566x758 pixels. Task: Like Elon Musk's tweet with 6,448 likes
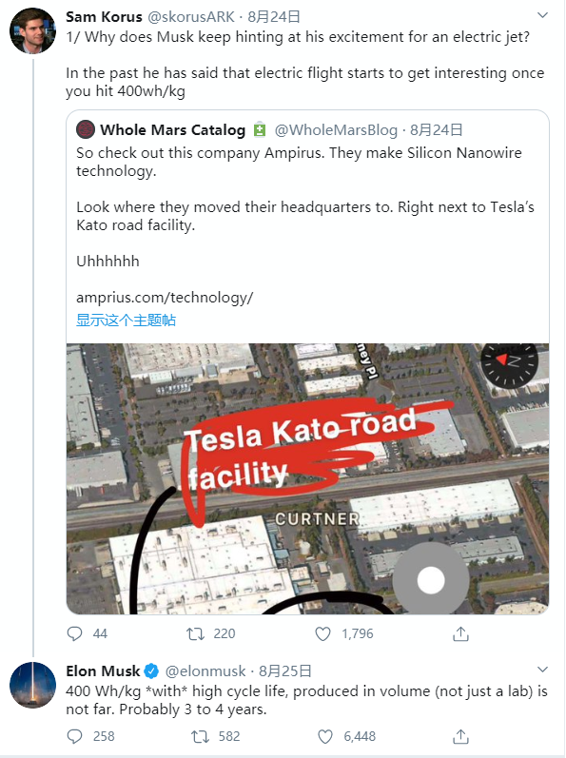325,736
